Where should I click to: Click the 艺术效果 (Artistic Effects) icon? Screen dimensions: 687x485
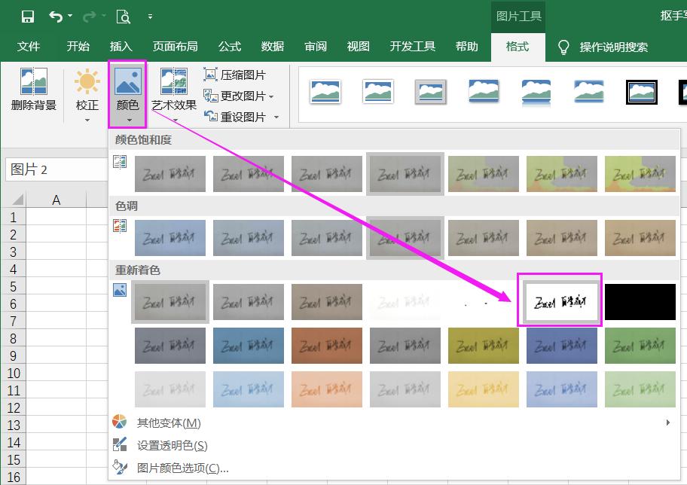tap(174, 81)
